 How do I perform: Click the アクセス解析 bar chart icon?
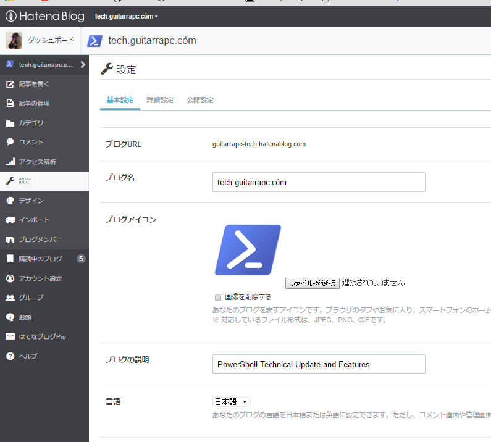point(10,162)
